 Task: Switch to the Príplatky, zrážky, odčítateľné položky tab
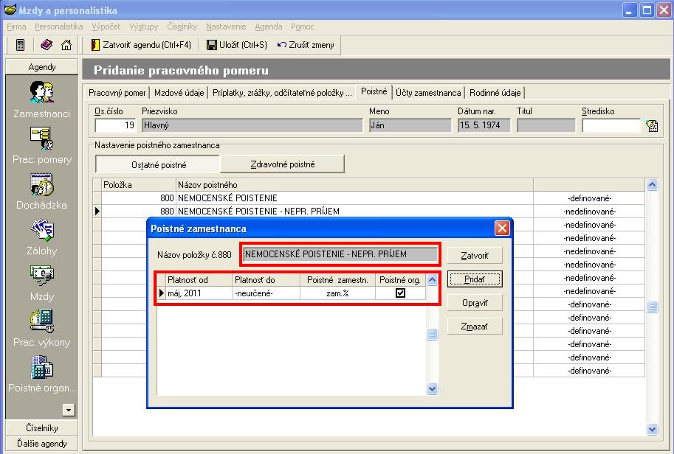click(x=282, y=93)
